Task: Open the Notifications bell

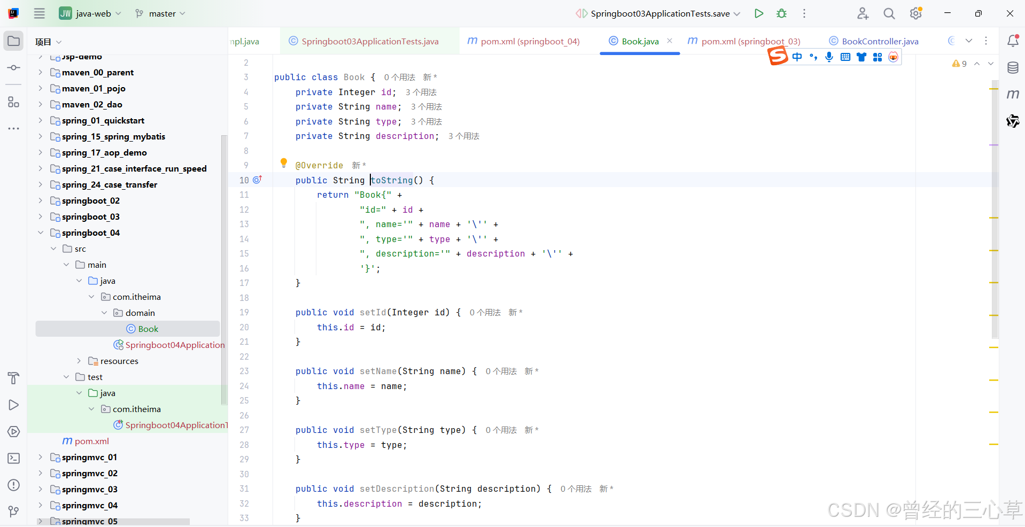Action: tap(1013, 41)
